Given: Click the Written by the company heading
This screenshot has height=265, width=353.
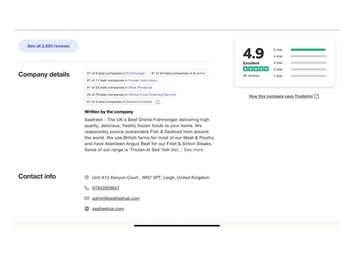Looking at the screenshot, I should (109, 112).
